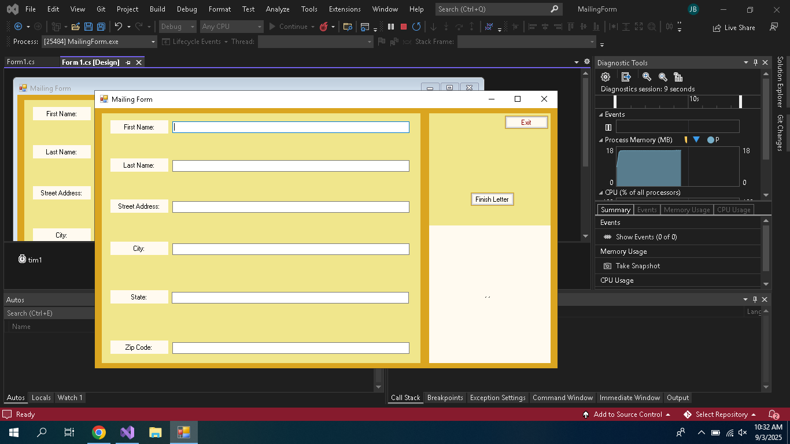Click the Last Name text field

(290, 166)
